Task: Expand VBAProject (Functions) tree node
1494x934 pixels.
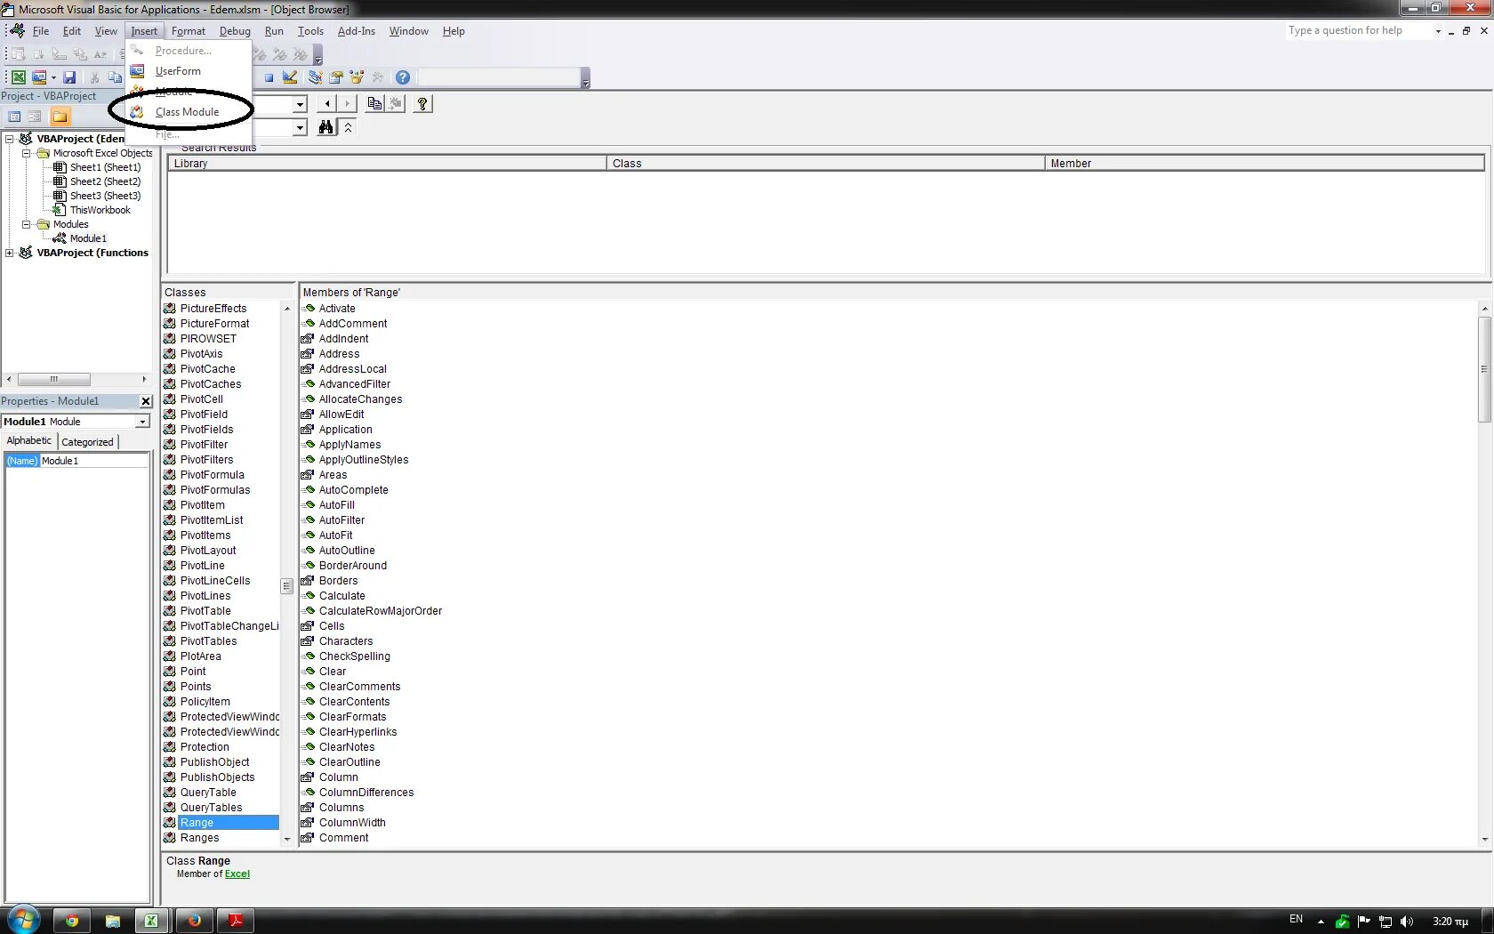Action: [x=10, y=253]
